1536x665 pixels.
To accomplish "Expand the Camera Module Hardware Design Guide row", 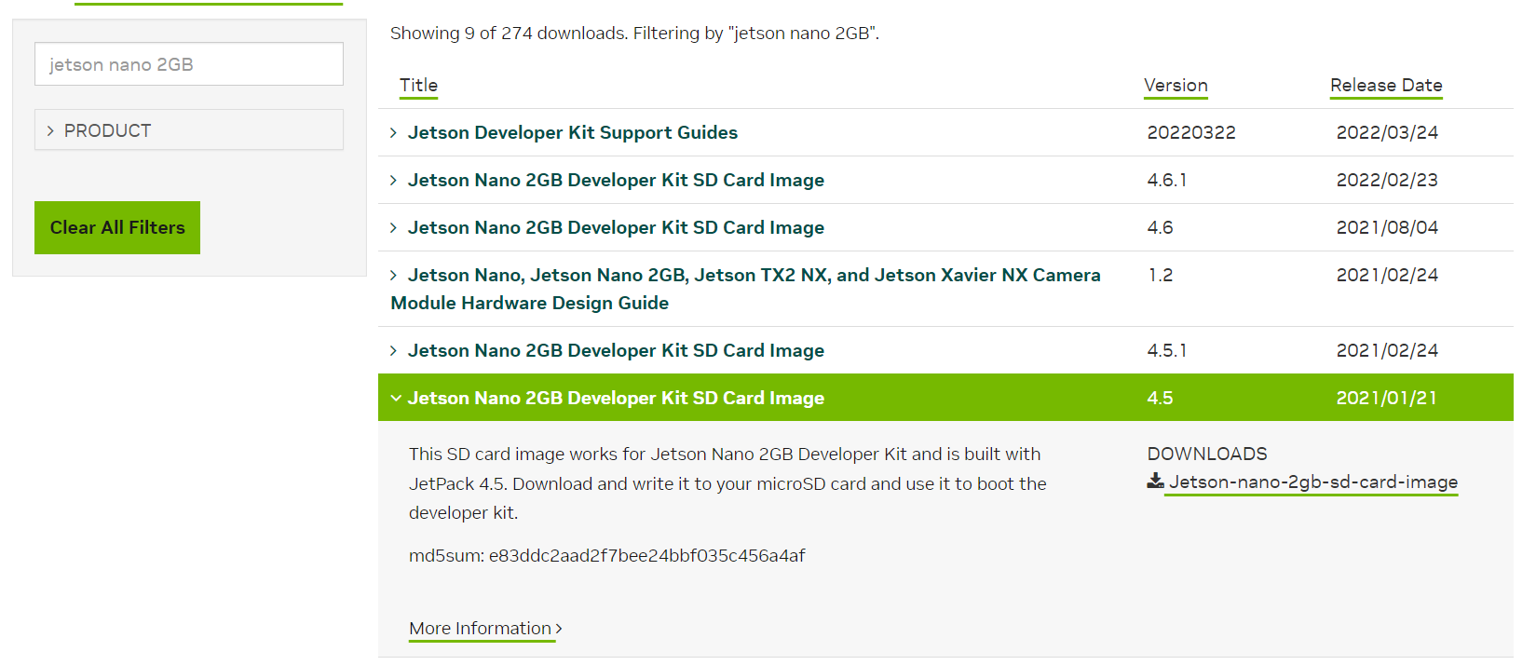I will point(394,276).
